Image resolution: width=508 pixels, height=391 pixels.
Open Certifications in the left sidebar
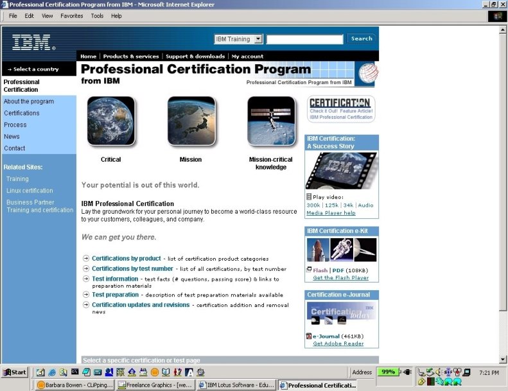click(22, 113)
